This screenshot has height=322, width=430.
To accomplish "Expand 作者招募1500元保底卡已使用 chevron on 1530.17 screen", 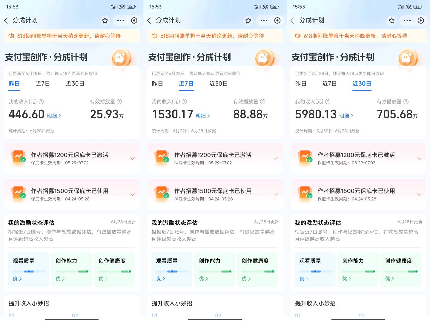I will click(276, 195).
